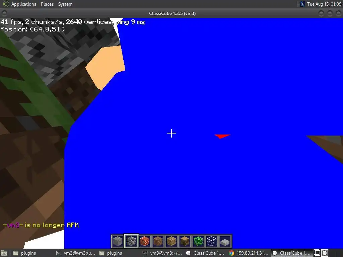Click the ClassiCube cube icon in workspace switcher
The height and width of the screenshot is (257, 343).
[x=325, y=253]
